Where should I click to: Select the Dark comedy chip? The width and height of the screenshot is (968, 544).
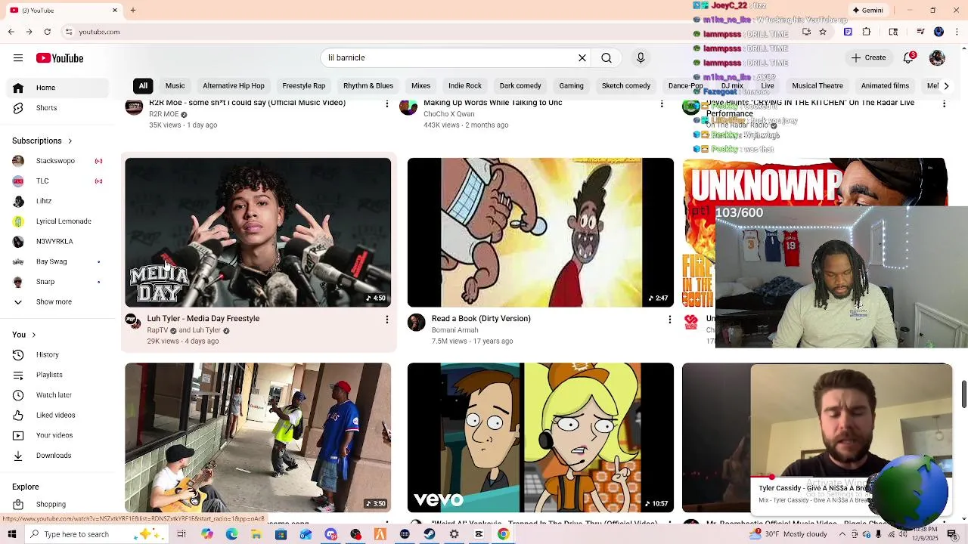[x=520, y=85]
